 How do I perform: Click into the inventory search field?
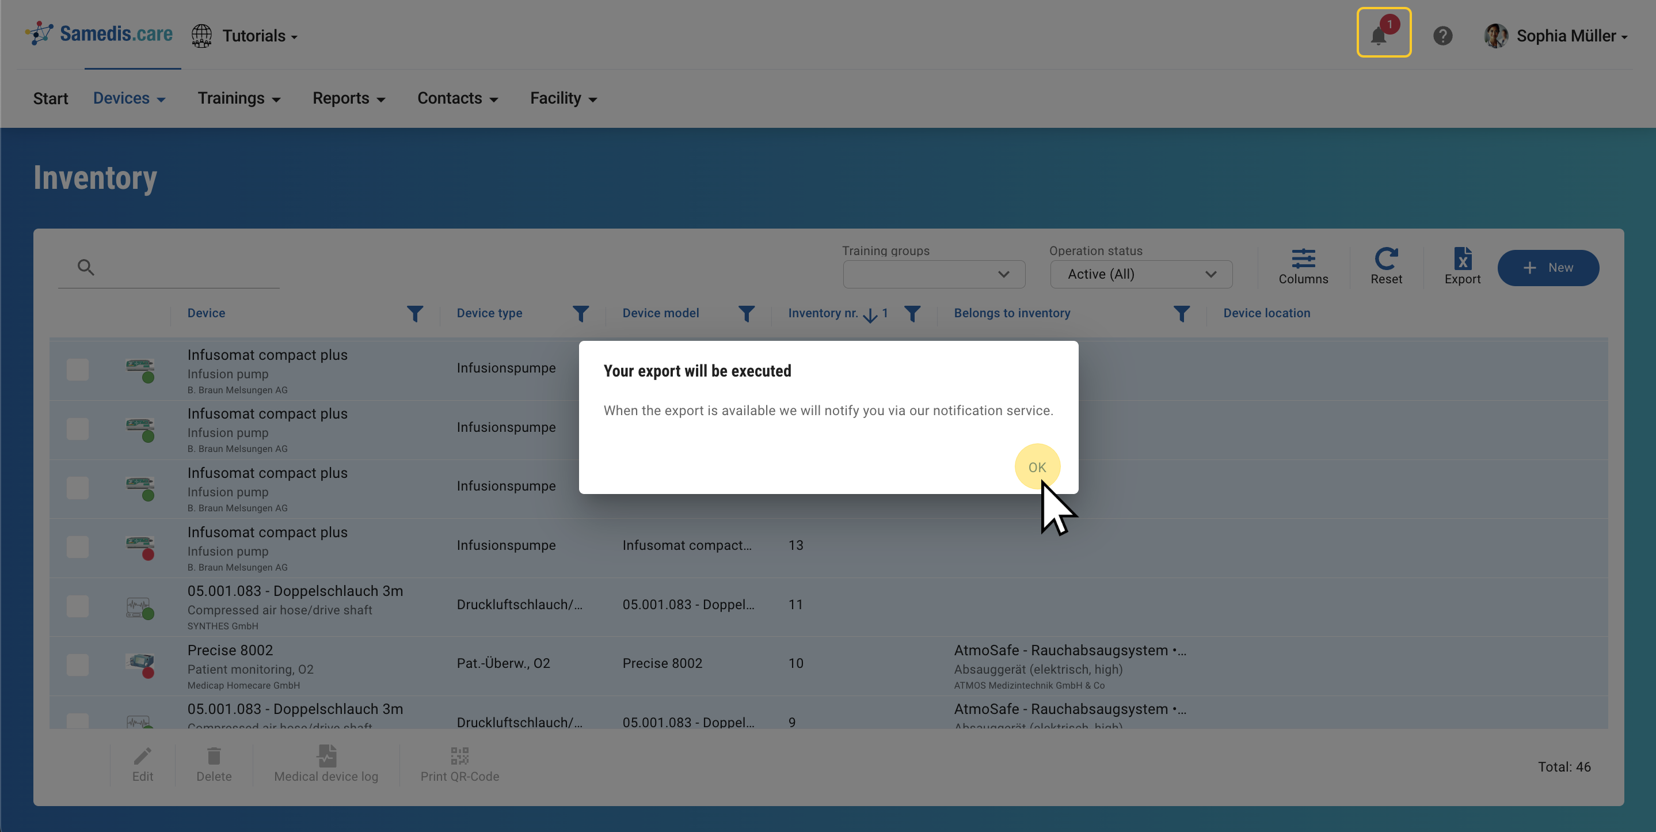[186, 268]
